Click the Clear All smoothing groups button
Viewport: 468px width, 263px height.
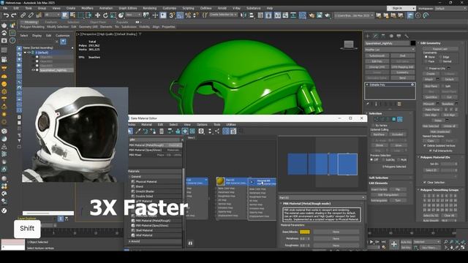pyautogui.click(x=449, y=216)
